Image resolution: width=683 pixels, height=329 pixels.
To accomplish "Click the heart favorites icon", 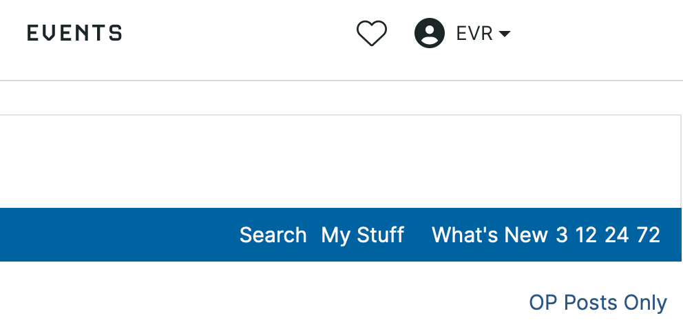I will pyautogui.click(x=372, y=33).
